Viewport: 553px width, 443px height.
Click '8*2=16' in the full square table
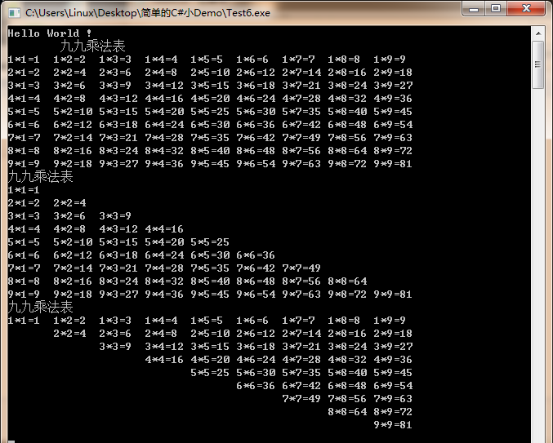click(73, 151)
